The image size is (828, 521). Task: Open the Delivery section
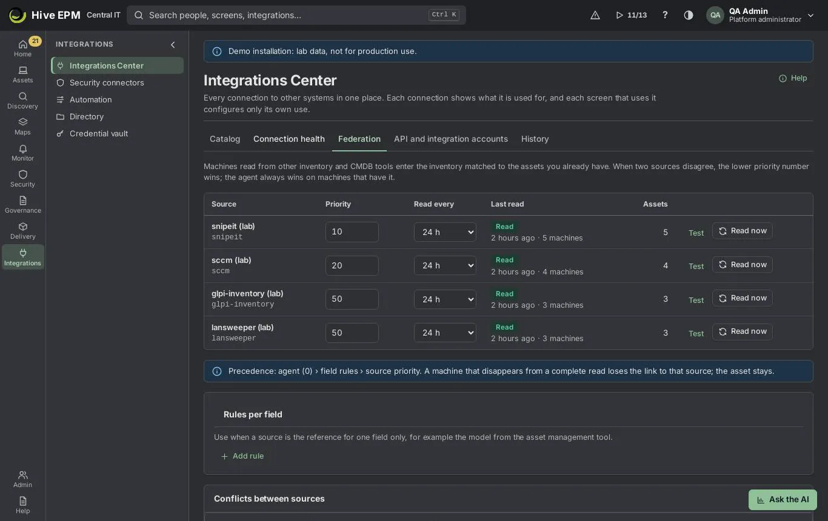(x=22, y=231)
